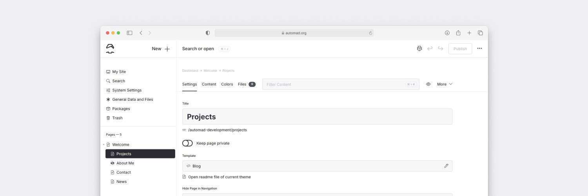588x196 pixels.
Task: Collapse the Welcome tree node arrow
Action: tap(103, 145)
